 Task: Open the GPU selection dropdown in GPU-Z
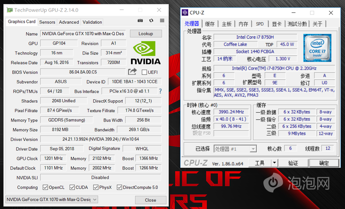click(x=52, y=200)
